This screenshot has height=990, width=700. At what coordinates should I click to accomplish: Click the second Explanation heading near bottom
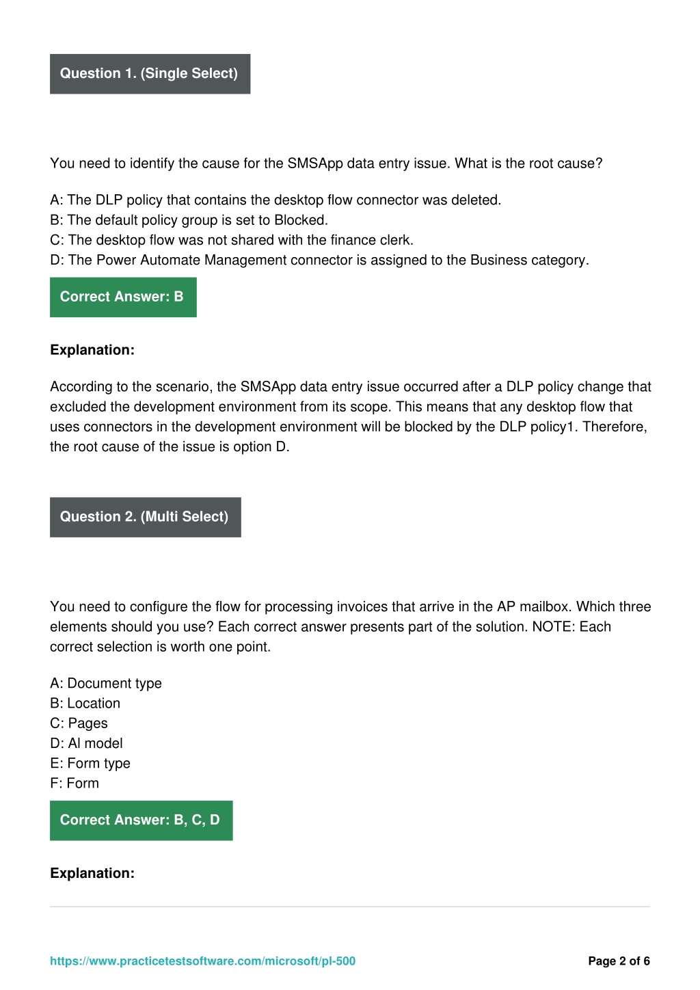[x=92, y=873]
